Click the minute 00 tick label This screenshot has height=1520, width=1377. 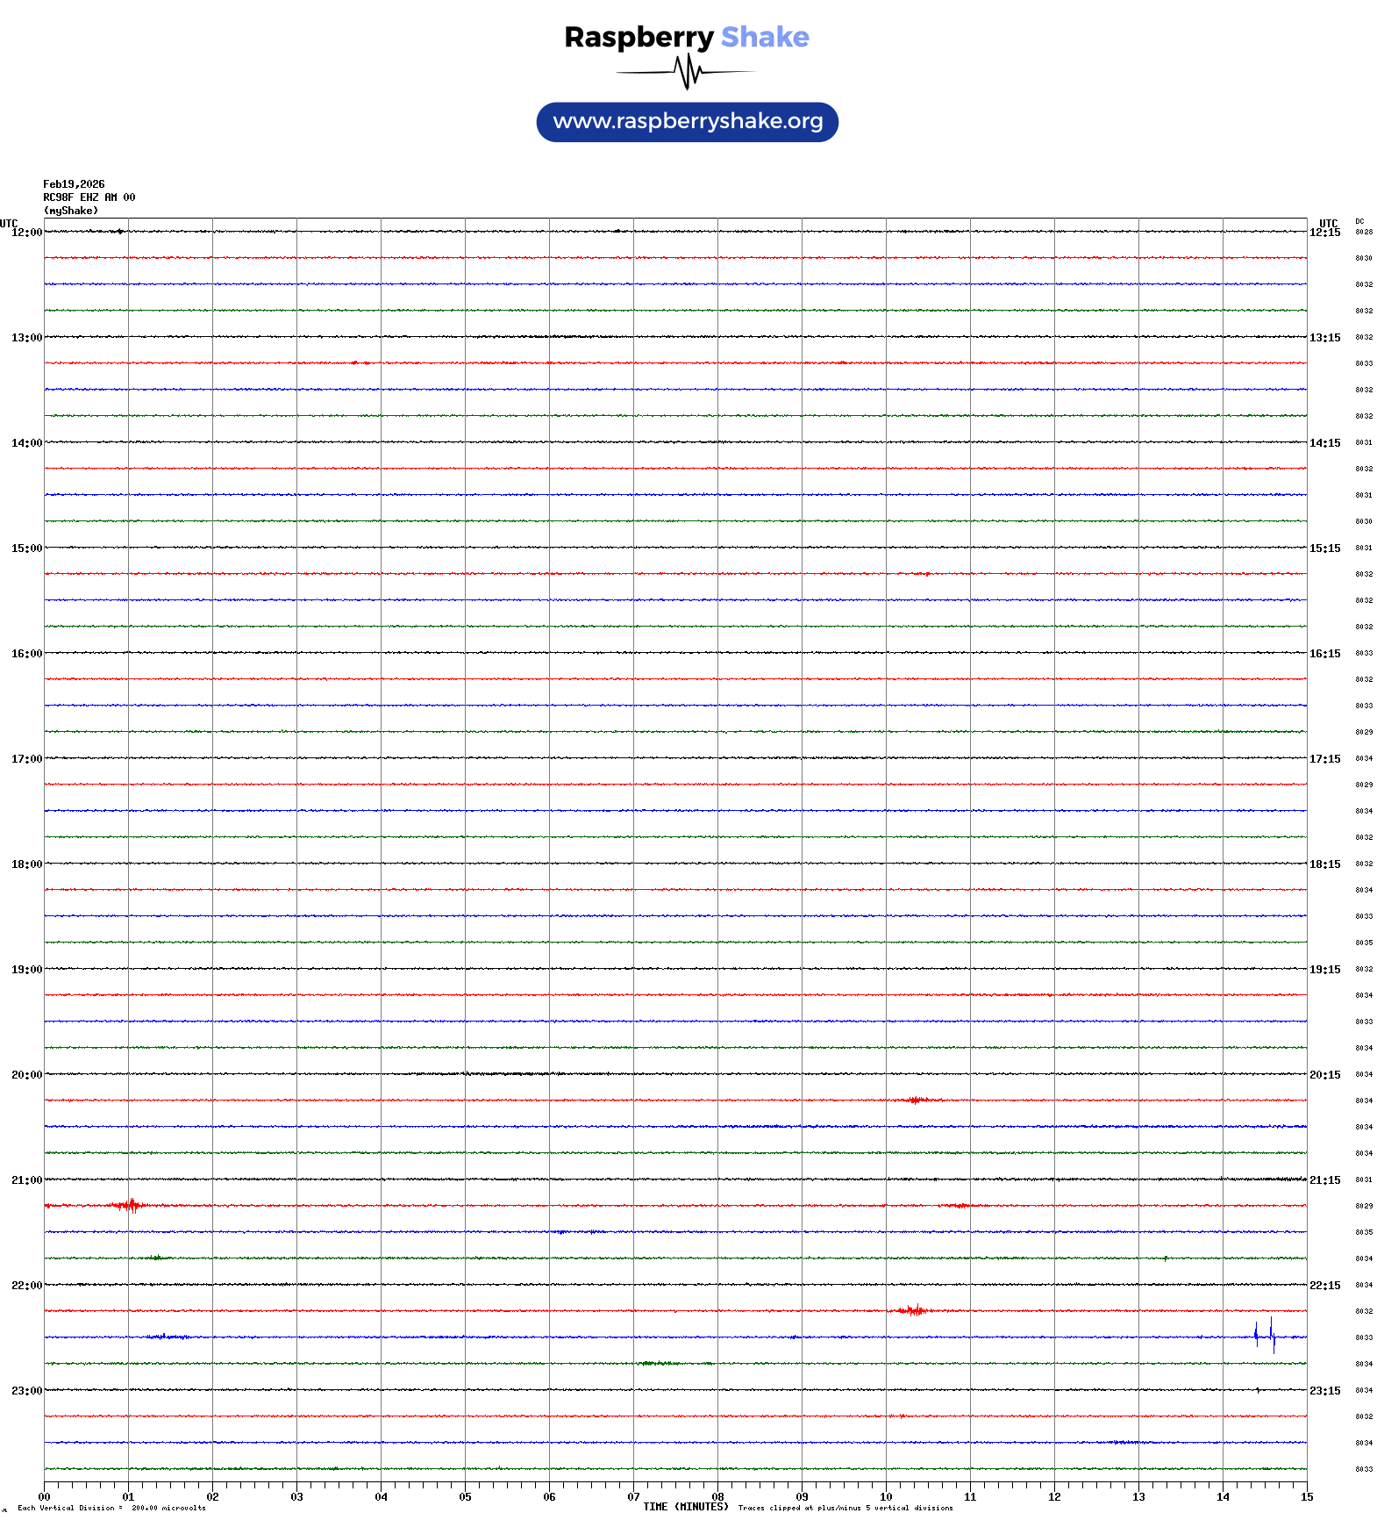coord(45,1497)
